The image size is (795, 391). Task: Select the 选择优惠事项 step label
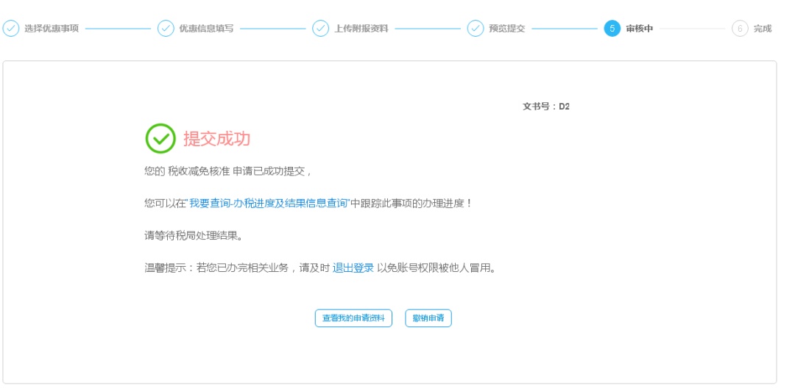pos(52,29)
